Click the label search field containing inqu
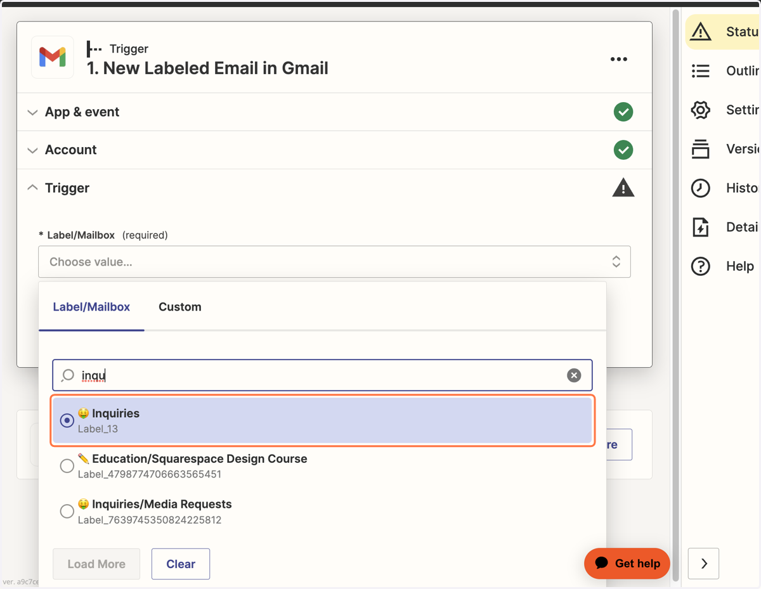 (322, 375)
